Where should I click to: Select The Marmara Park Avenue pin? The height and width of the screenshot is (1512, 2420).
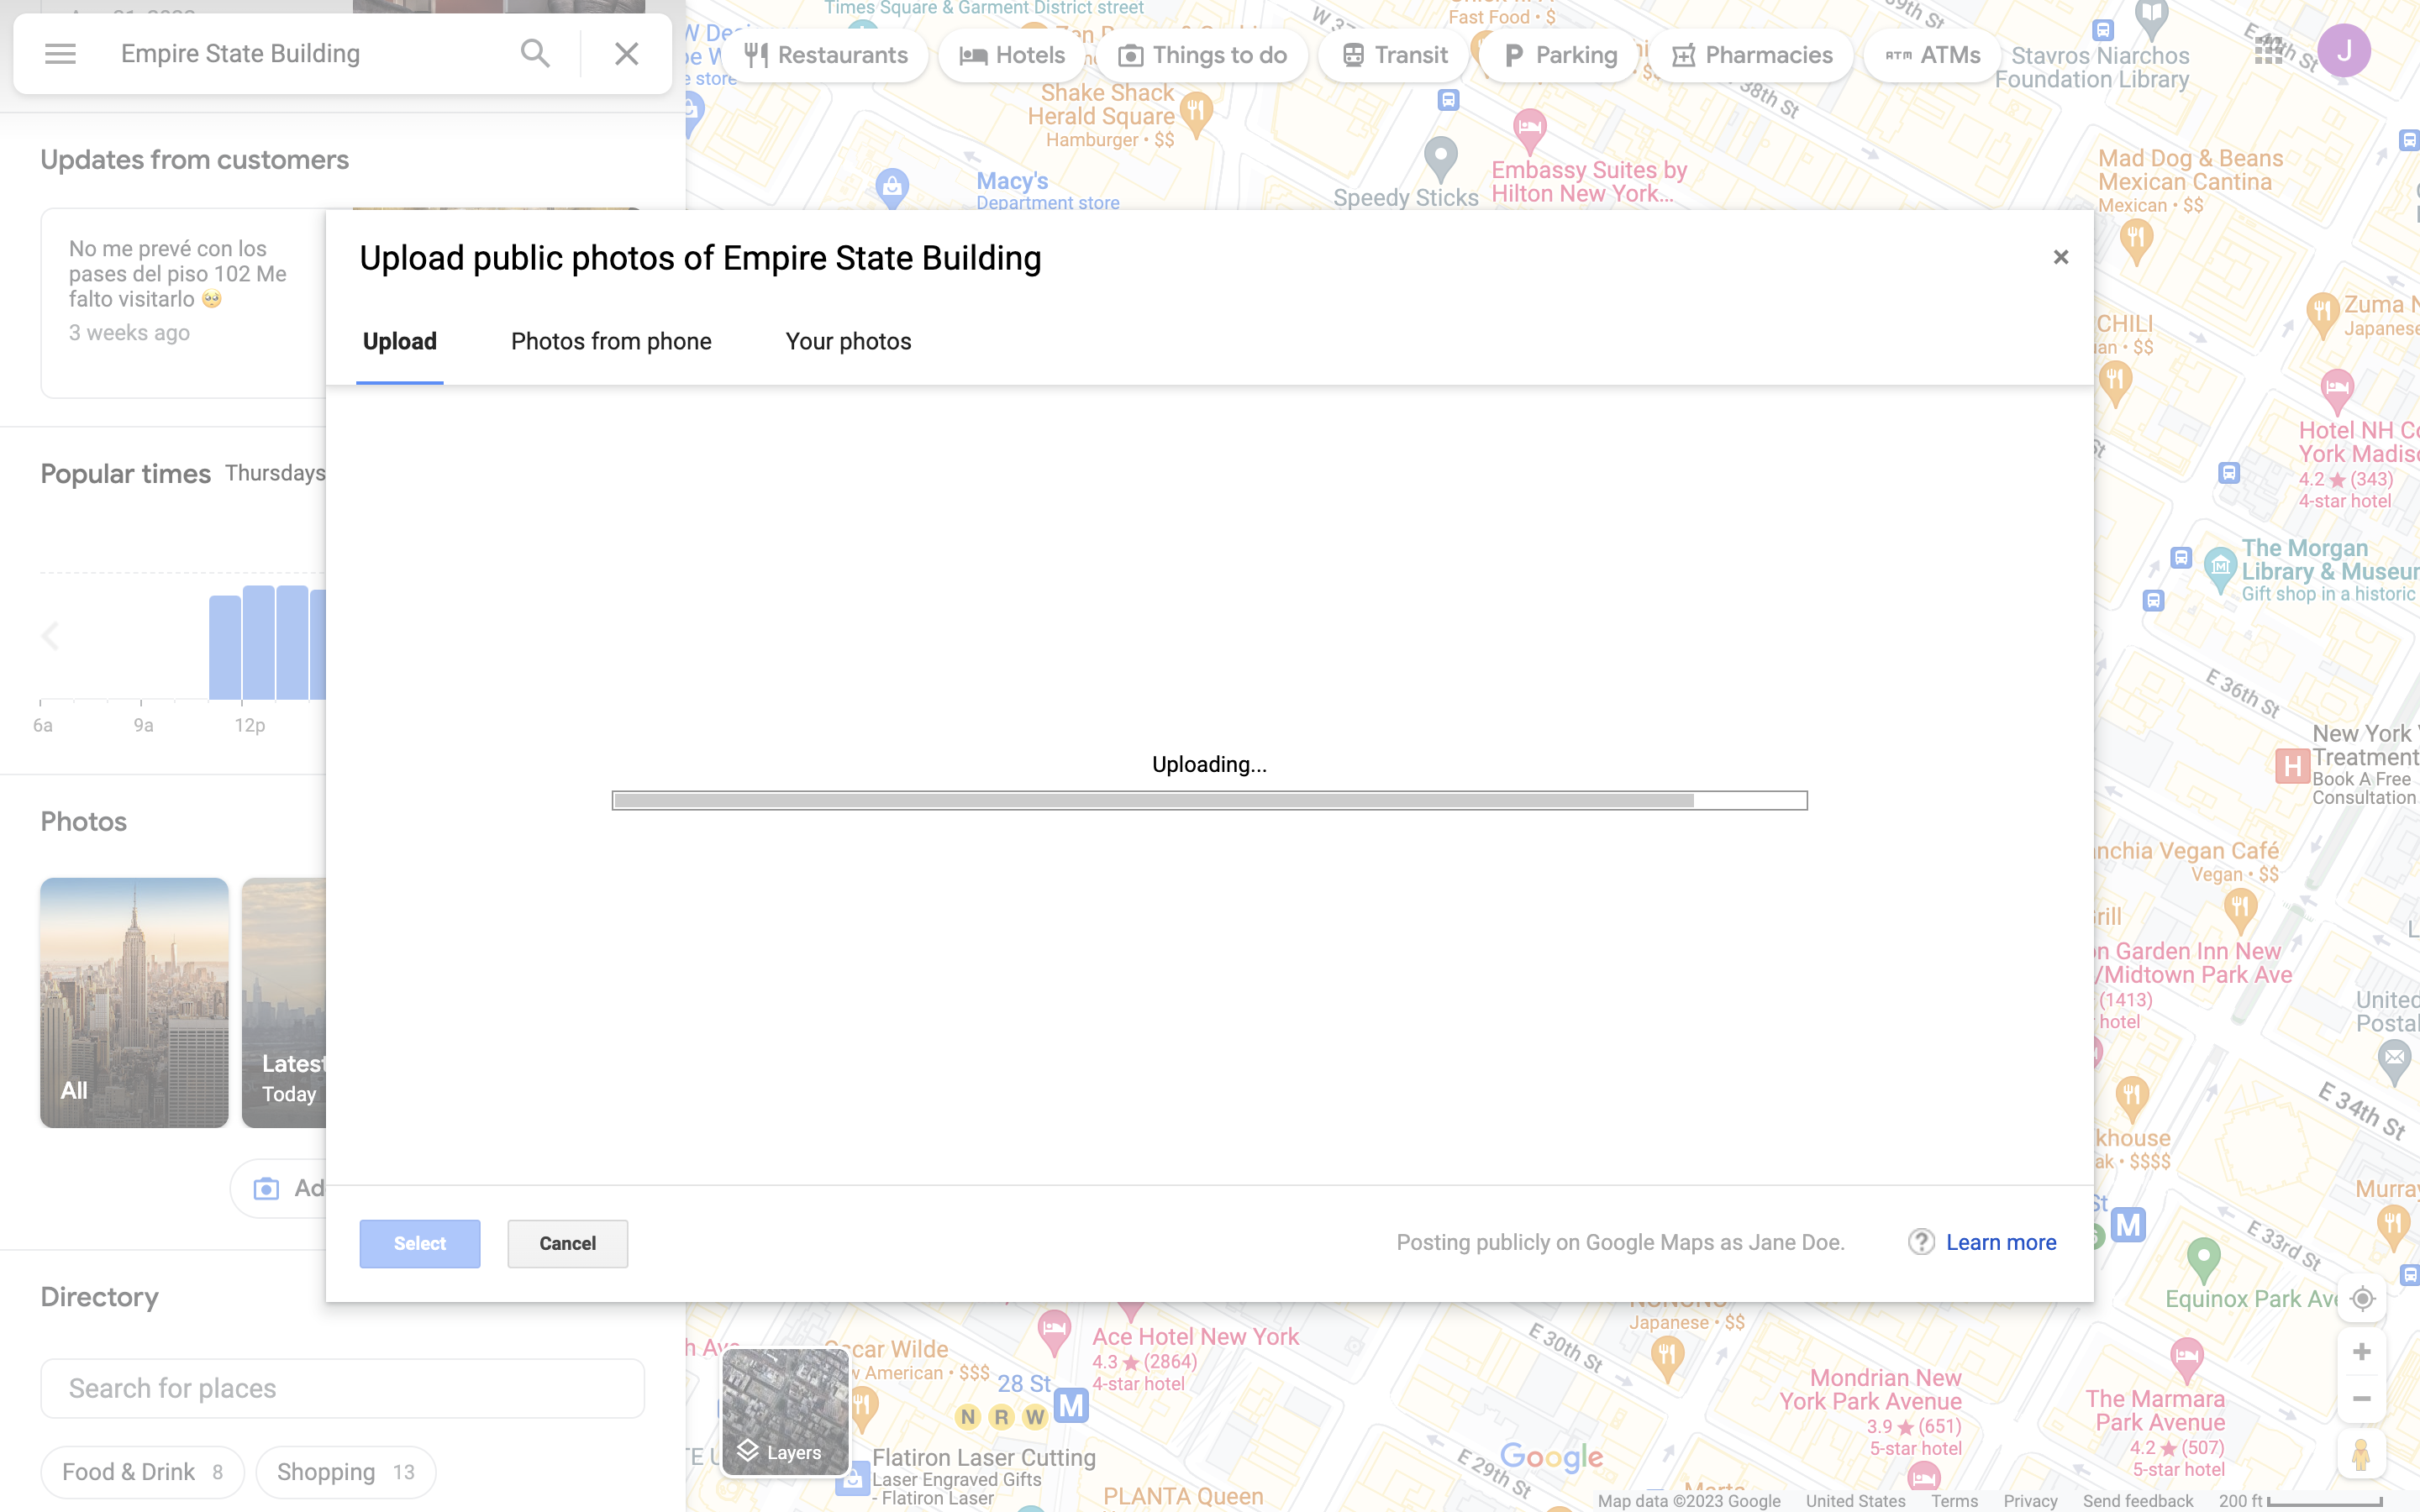point(2186,1358)
